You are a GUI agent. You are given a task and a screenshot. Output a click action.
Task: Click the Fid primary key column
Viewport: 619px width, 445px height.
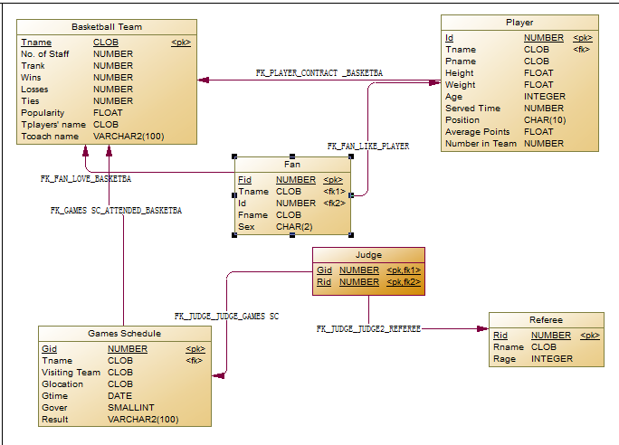(245, 180)
